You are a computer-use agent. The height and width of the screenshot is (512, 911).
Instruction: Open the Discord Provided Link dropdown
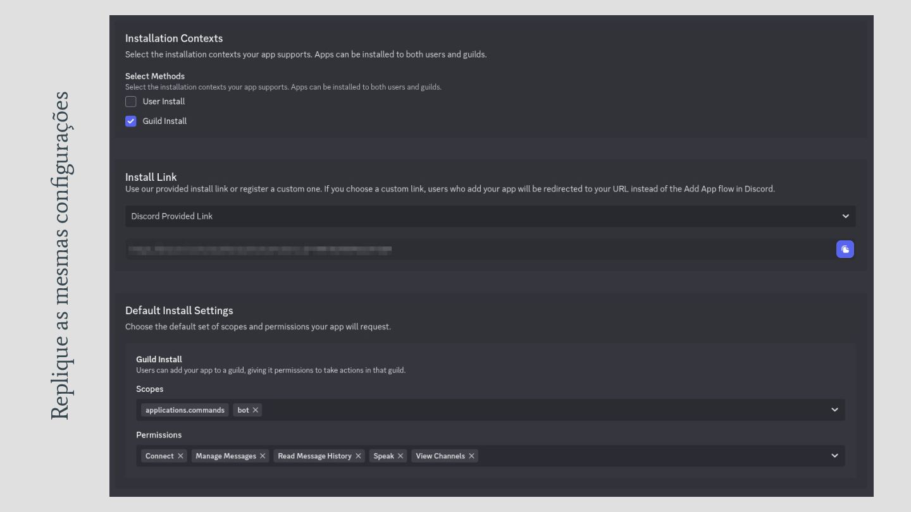point(490,216)
